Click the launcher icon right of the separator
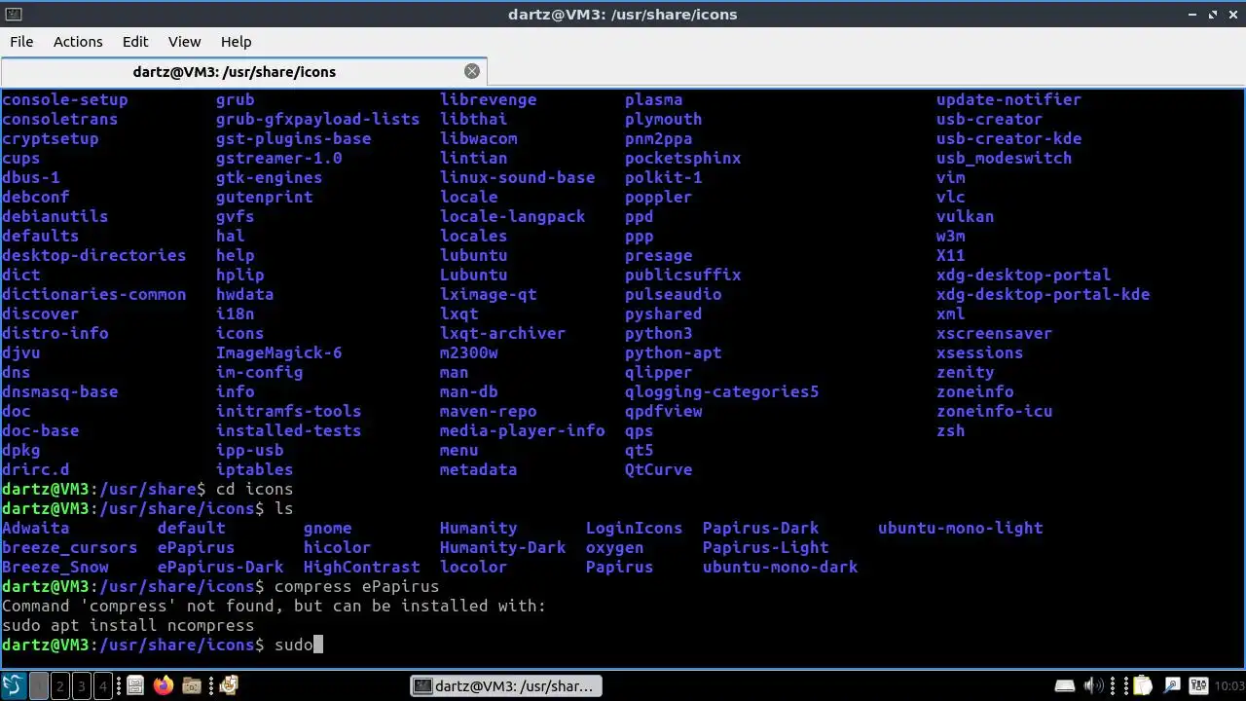Screen dimensions: 1246x701 (229, 685)
